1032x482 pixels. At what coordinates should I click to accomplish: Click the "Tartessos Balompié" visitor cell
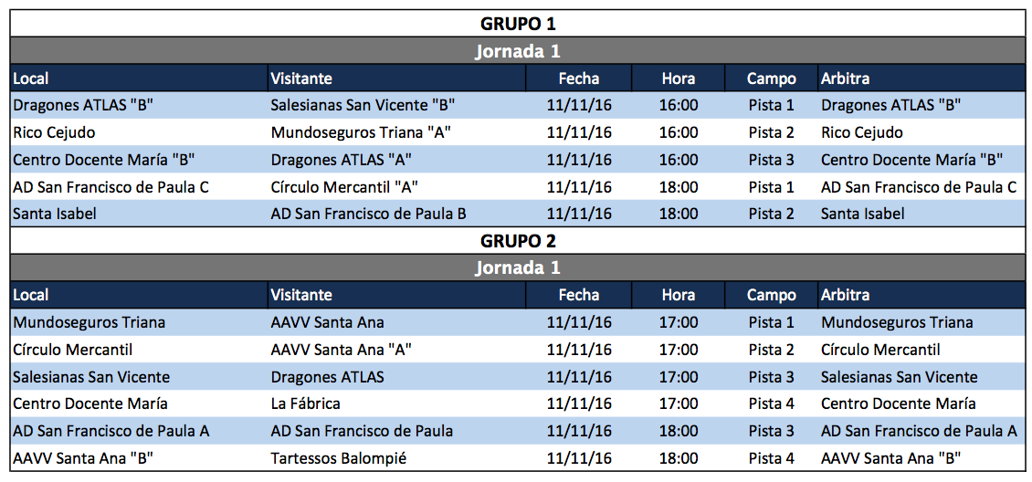coord(338,458)
